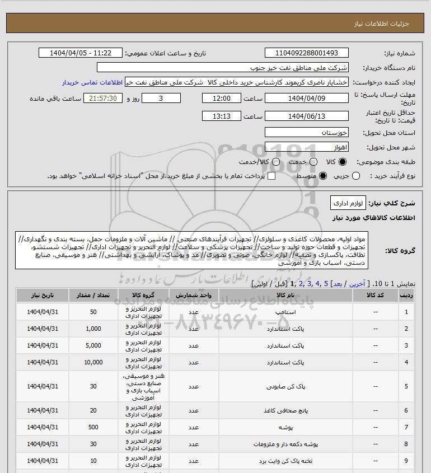Click the گروه کالا column header
Screen dimensions: 431x473
click(x=143, y=296)
